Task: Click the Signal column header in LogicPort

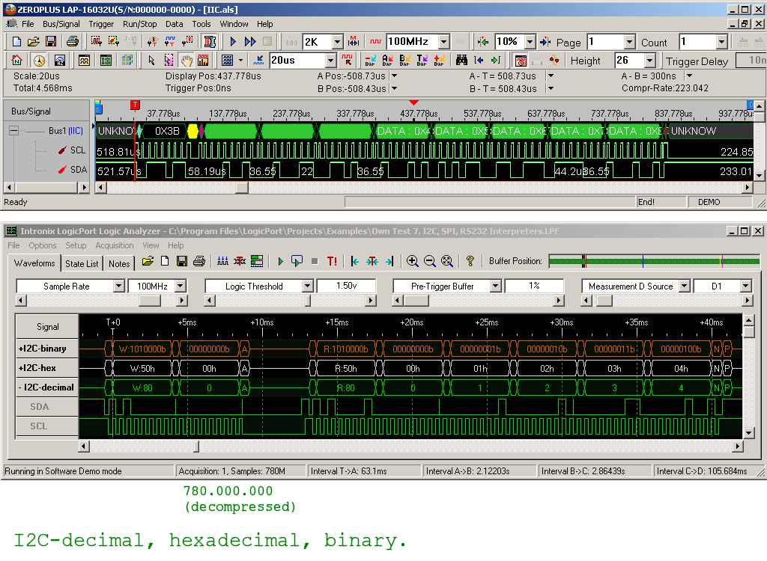Action: 47,326
